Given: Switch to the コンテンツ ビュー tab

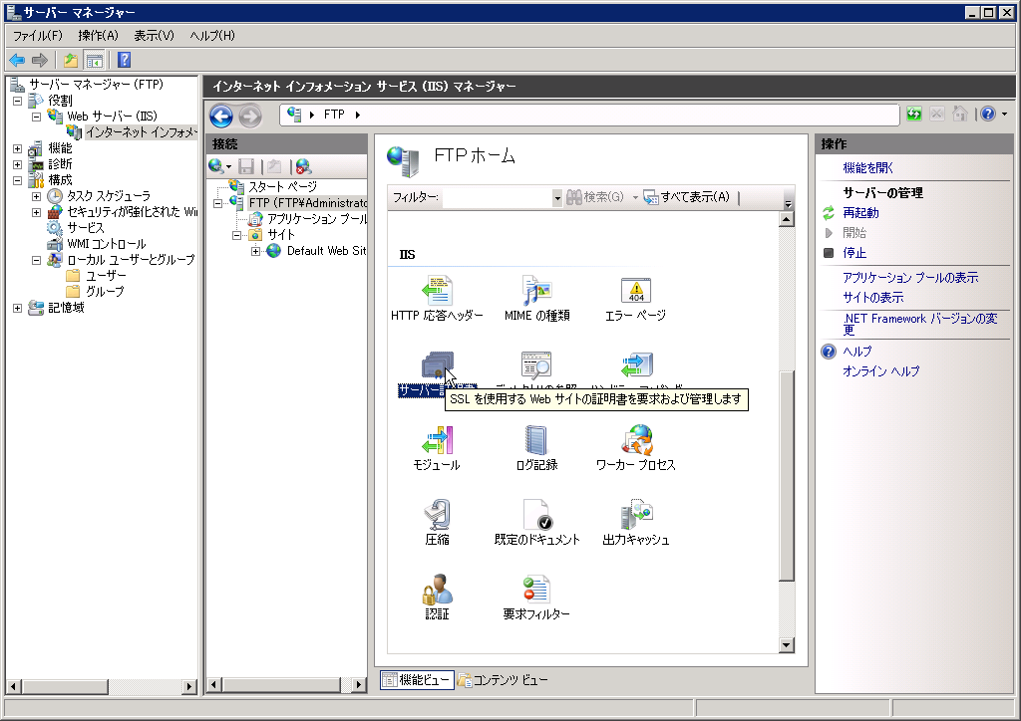Looking at the screenshot, I should [x=503, y=680].
